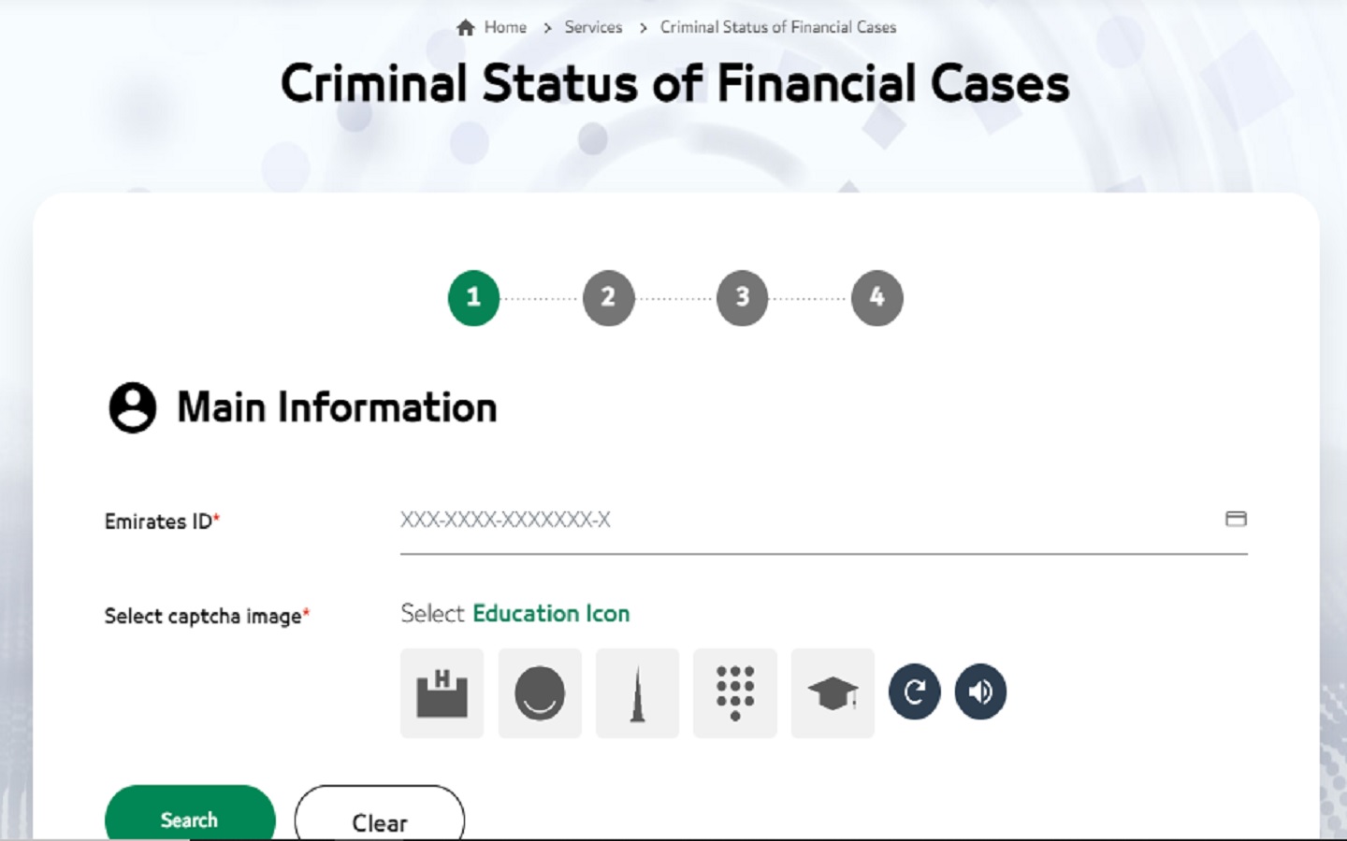Click the profile icon beside Main Information
1347x841 pixels.
pyautogui.click(x=133, y=407)
